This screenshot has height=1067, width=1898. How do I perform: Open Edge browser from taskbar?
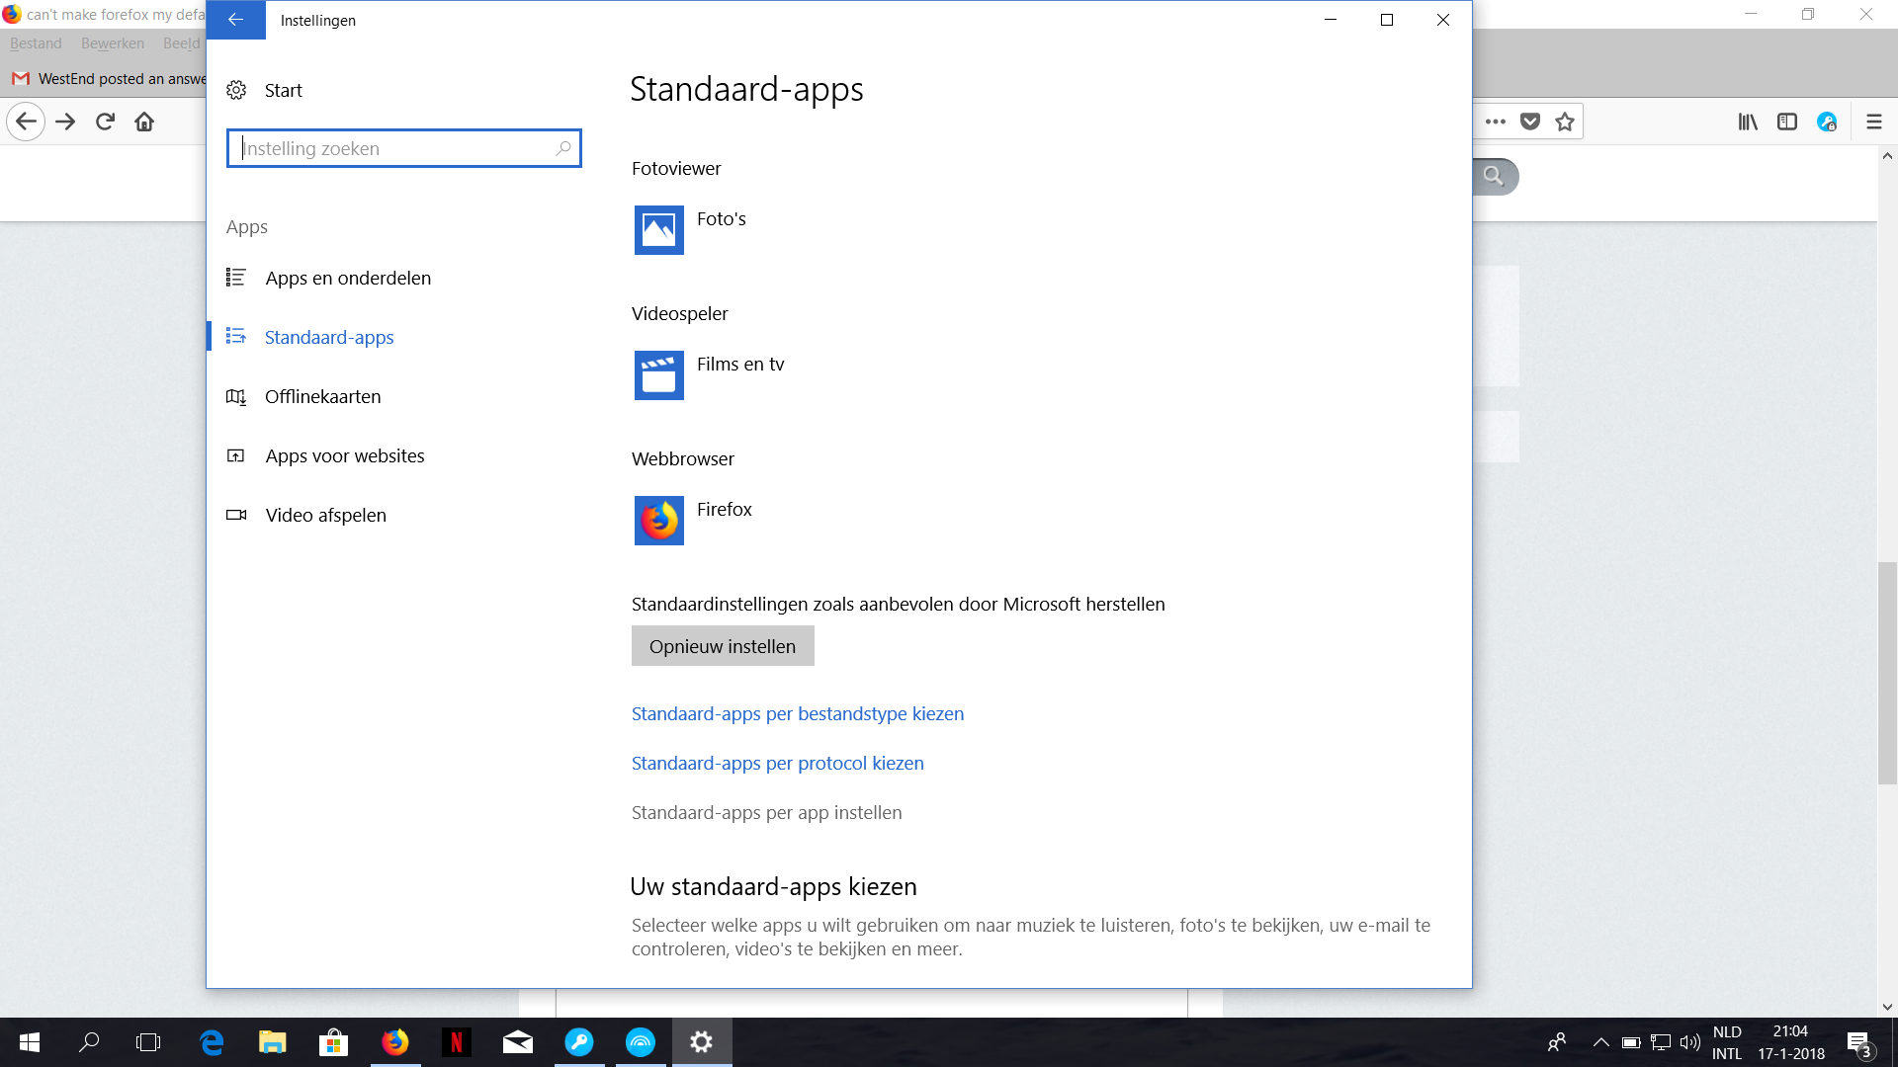click(212, 1042)
